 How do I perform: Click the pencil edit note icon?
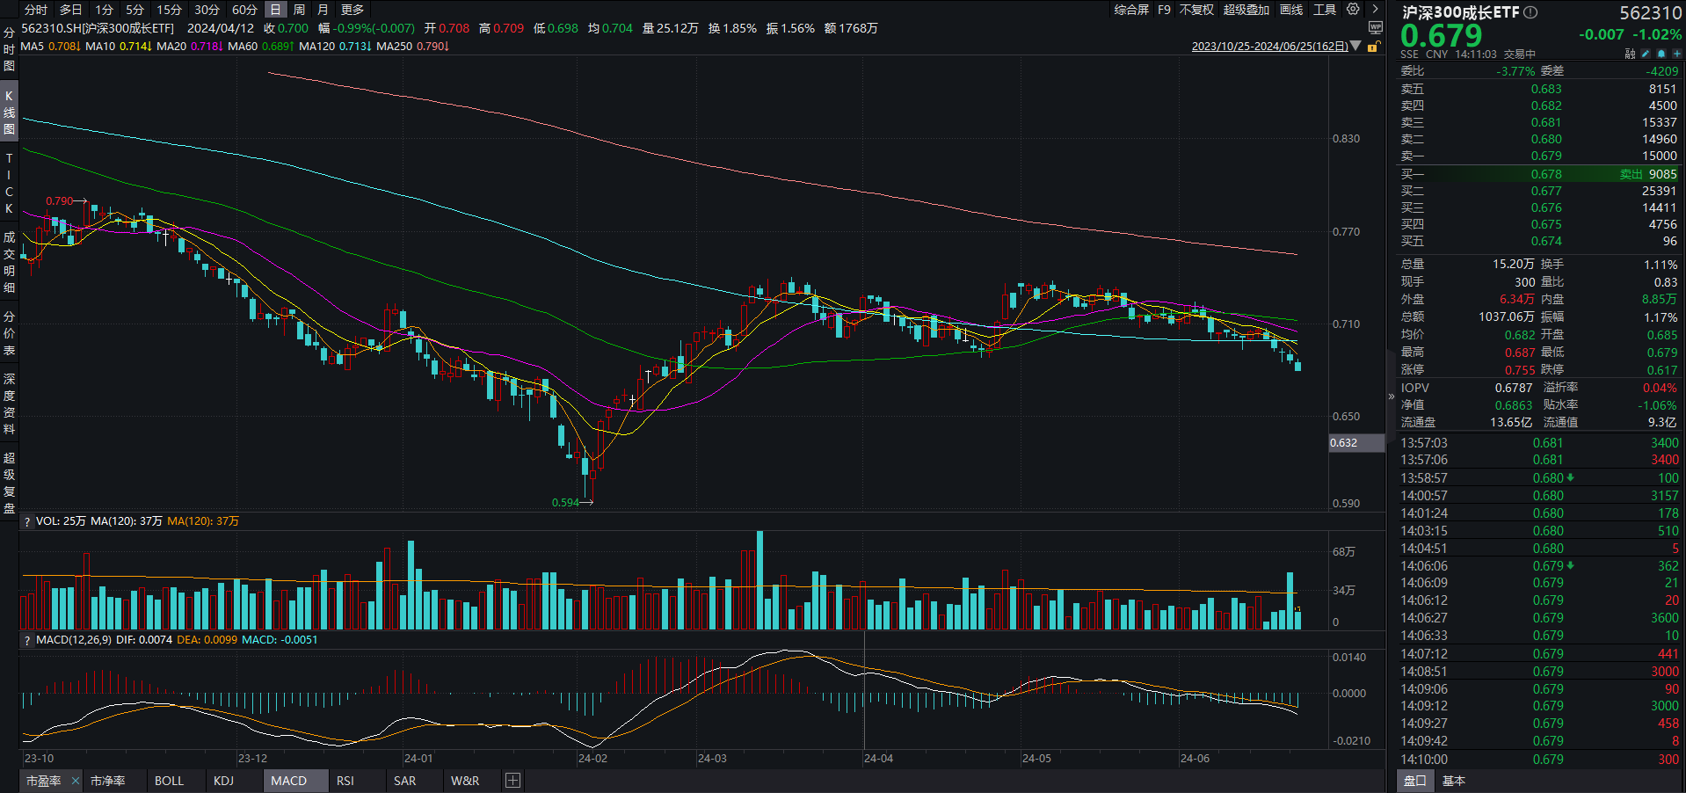1646,55
